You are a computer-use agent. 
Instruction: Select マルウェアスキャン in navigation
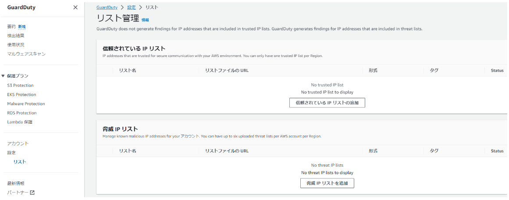click(x=26, y=54)
